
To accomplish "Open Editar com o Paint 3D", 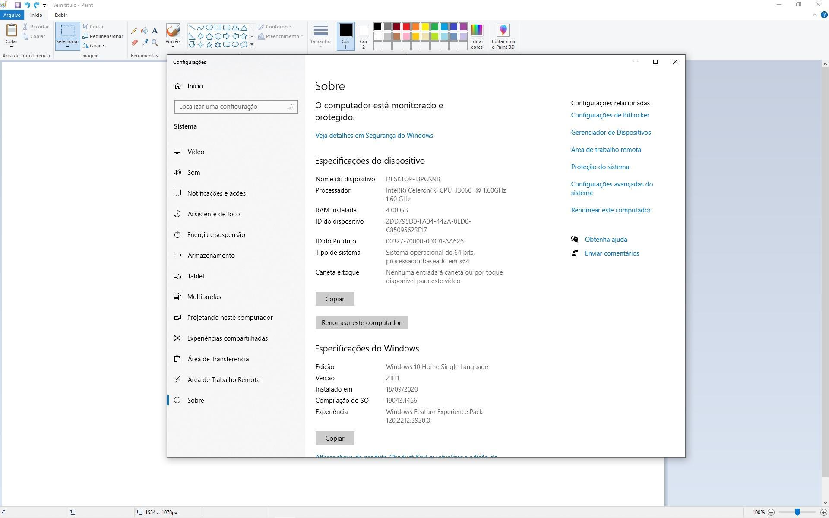I will (503, 36).
